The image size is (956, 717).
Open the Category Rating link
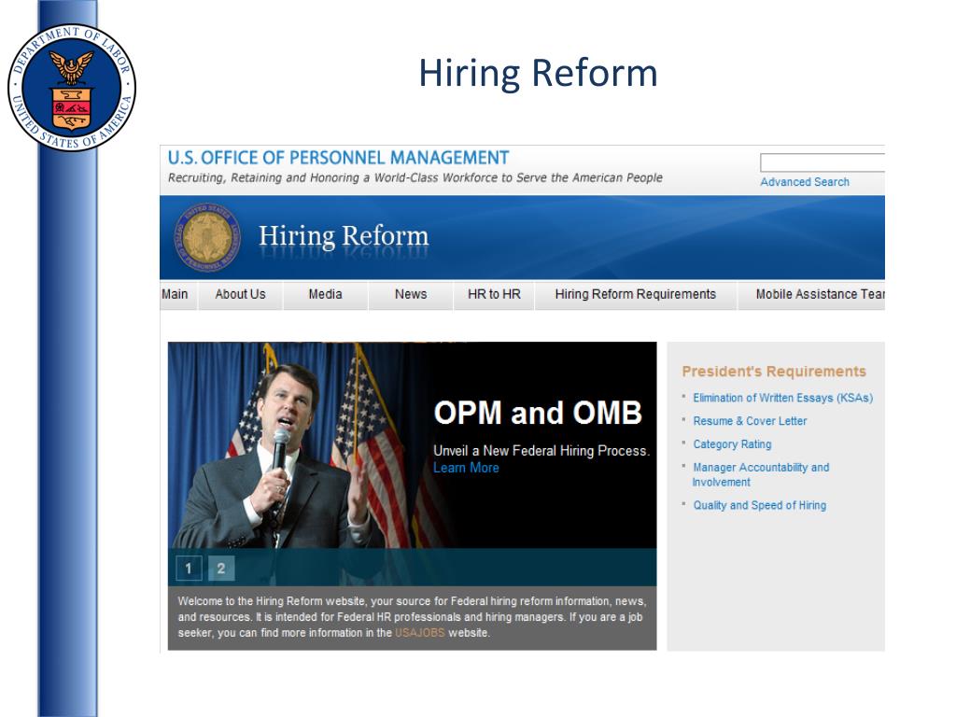(732, 443)
